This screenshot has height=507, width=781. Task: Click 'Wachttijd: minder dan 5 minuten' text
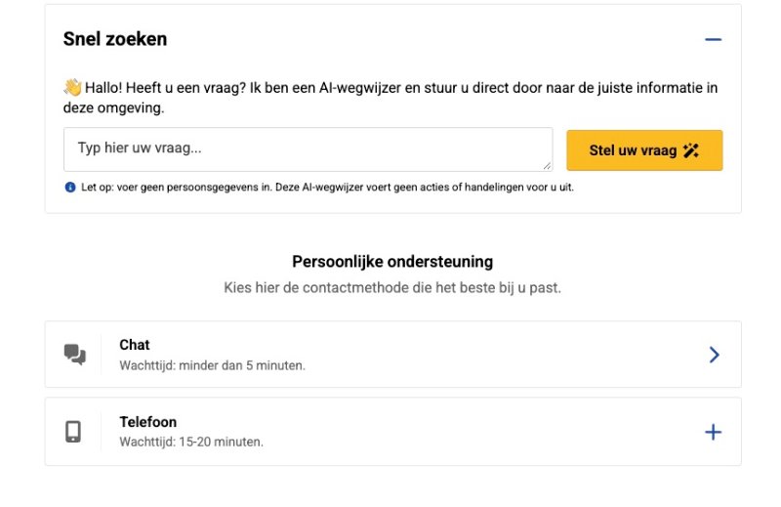[212, 365]
